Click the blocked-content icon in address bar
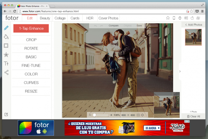Image resolution: width=208 pixels, height=139 pixels. pyautogui.click(x=188, y=12)
